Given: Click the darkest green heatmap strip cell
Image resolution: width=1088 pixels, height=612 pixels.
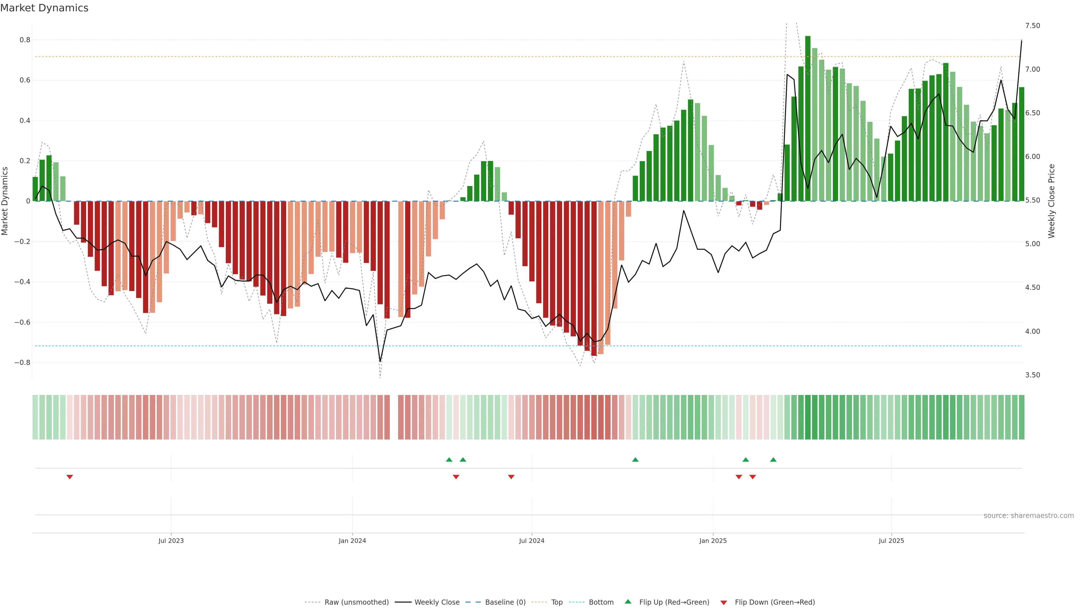Looking at the screenshot, I should 807,417.
